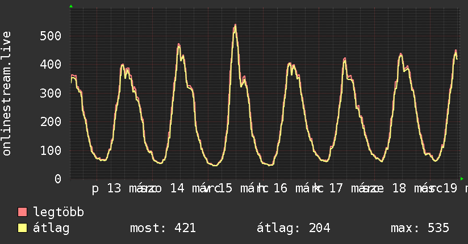The width and height of the screenshot is (468, 244).
Task: Select the legtöbb legend label
Action: point(58,212)
